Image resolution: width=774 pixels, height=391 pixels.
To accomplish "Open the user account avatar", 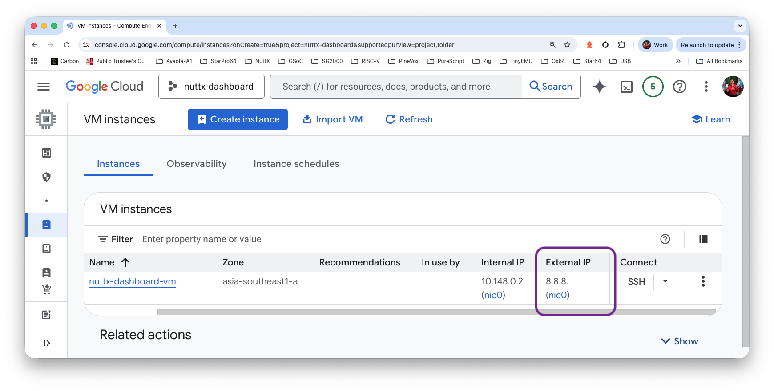I will point(733,87).
